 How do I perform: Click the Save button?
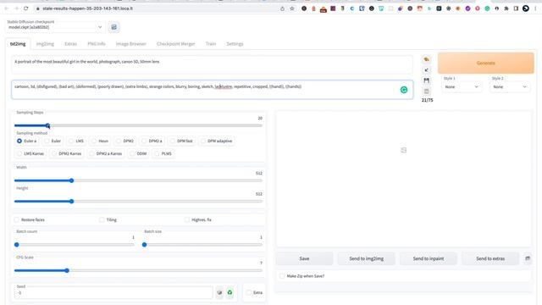pyautogui.click(x=304, y=258)
